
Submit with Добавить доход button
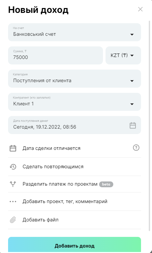click(75, 245)
